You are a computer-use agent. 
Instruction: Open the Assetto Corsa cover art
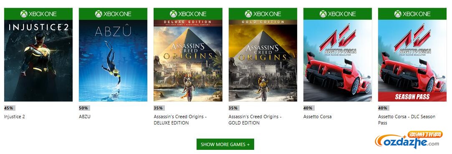click(x=338, y=60)
